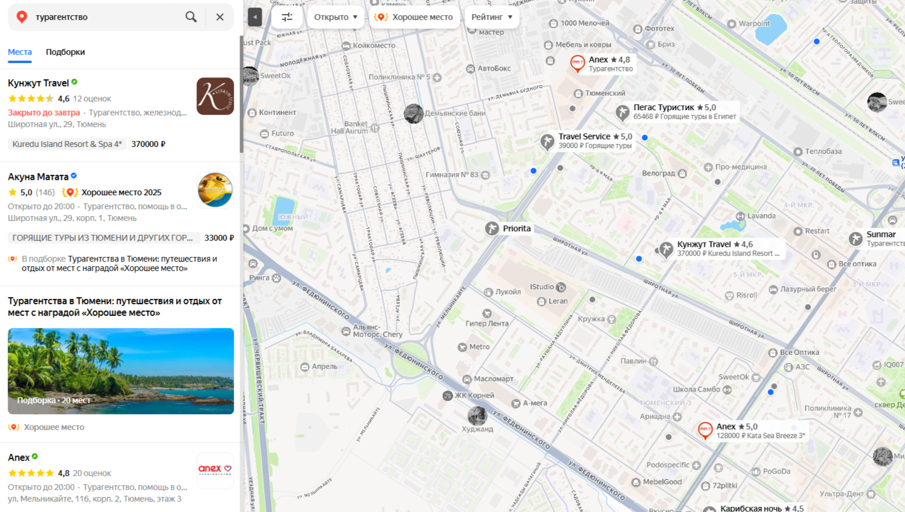Click the Пегас Туристик map pin
Viewport: 905px width, 512px height.
(622, 112)
